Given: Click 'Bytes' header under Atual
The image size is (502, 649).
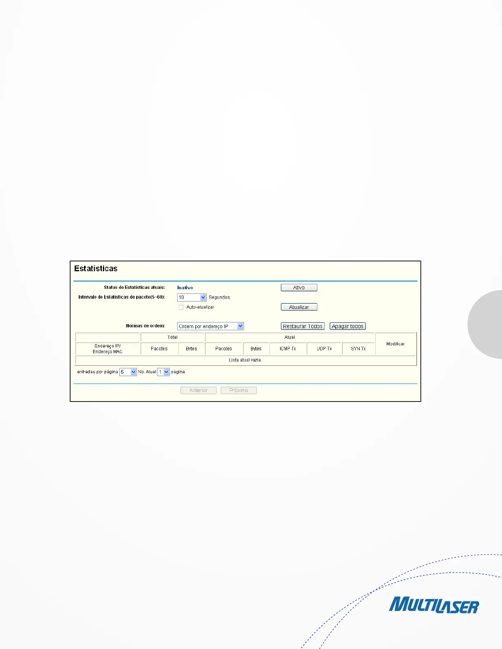Looking at the screenshot, I should click(256, 349).
